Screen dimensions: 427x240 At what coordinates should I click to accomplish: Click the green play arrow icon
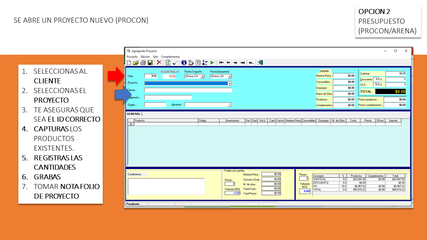212,63
